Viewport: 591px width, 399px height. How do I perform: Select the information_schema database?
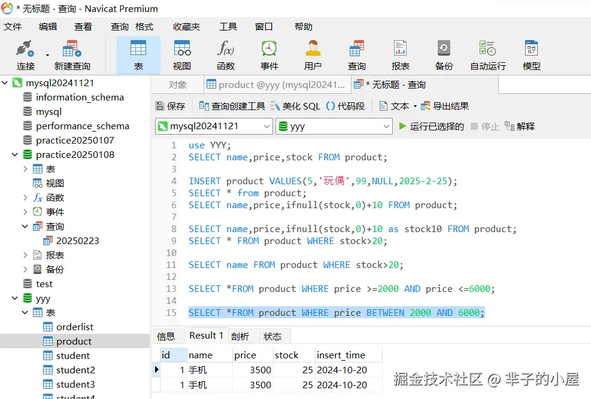pyautogui.click(x=80, y=97)
